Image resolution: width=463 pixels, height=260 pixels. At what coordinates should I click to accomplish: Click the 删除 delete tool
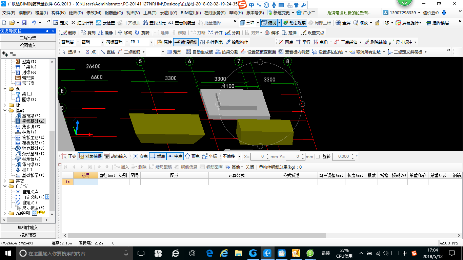(69, 32)
